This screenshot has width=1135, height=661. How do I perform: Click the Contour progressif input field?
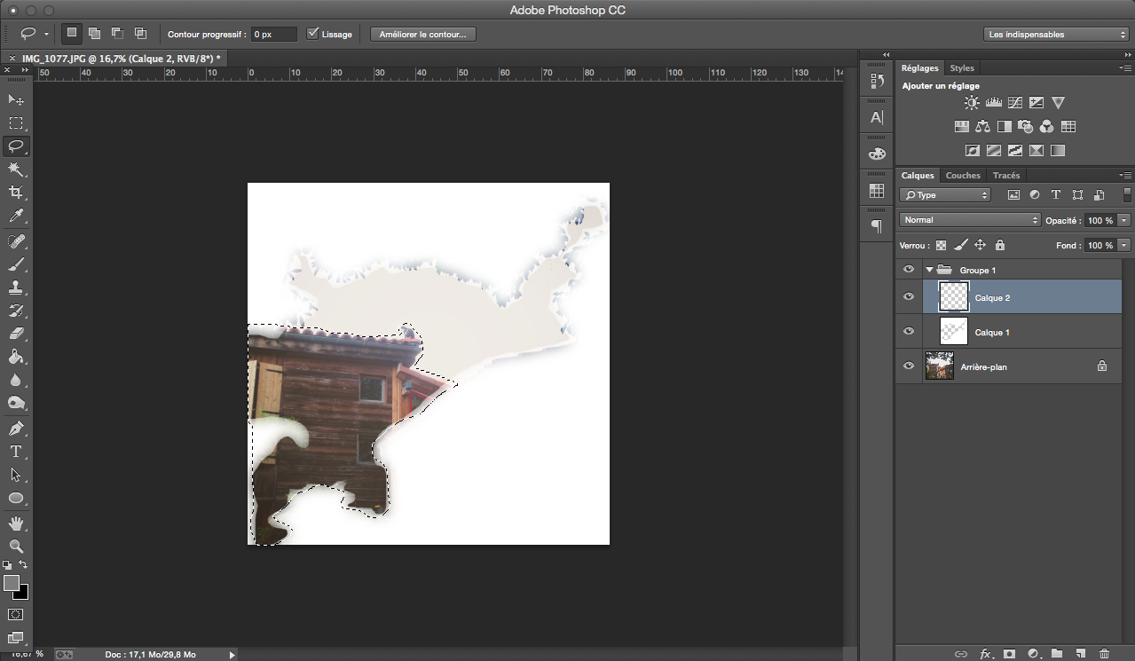point(272,35)
